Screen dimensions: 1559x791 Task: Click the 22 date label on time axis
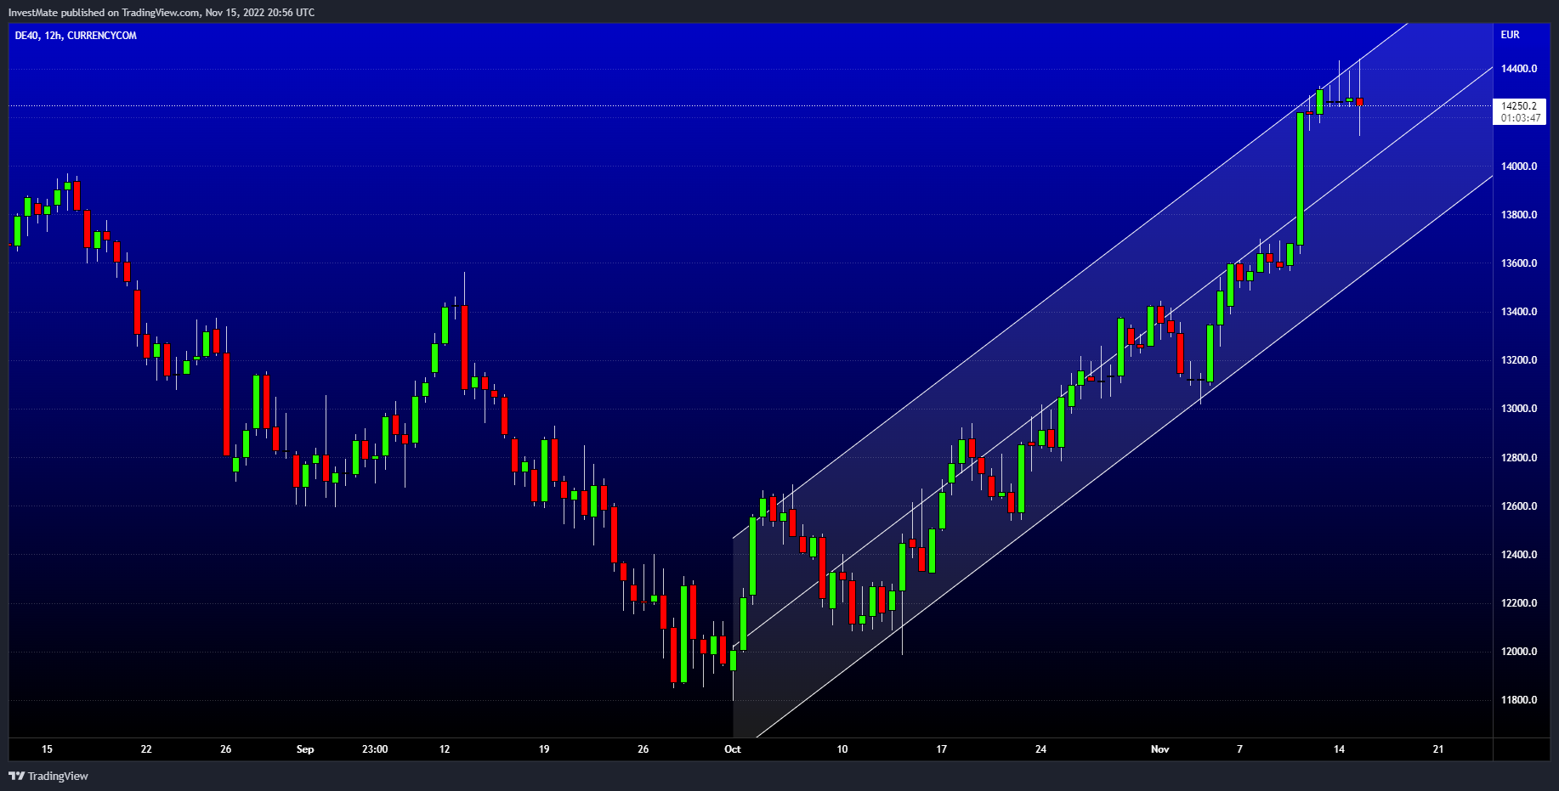[146, 749]
